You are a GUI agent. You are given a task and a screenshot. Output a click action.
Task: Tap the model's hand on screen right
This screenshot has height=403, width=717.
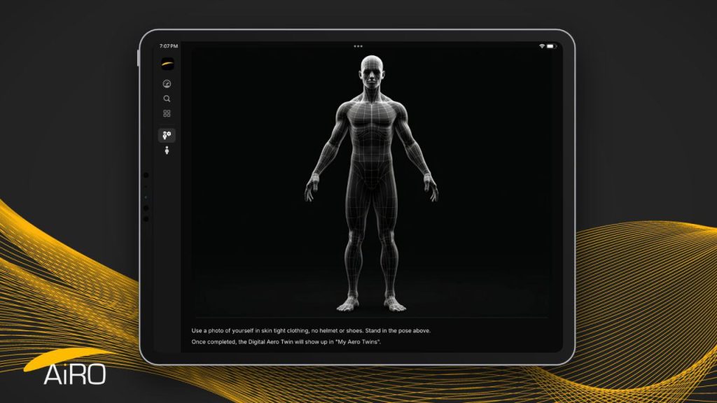[431, 189]
